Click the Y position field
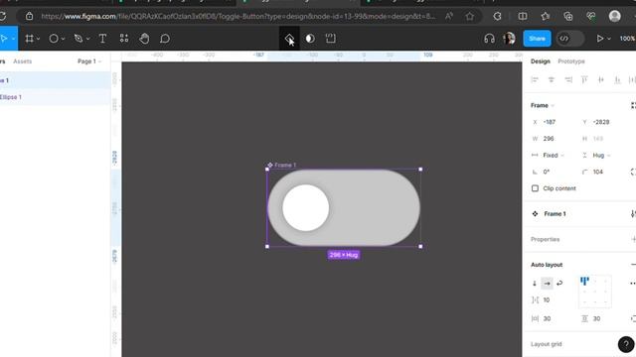Screen dimensions: 636x357 [x=603, y=122]
